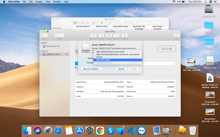Screen dimensions: 220x137
Task: Remove a volume with the minus button
Action: [62, 35]
